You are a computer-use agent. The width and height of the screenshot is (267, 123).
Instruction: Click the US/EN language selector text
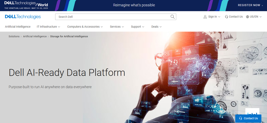(x=254, y=17)
